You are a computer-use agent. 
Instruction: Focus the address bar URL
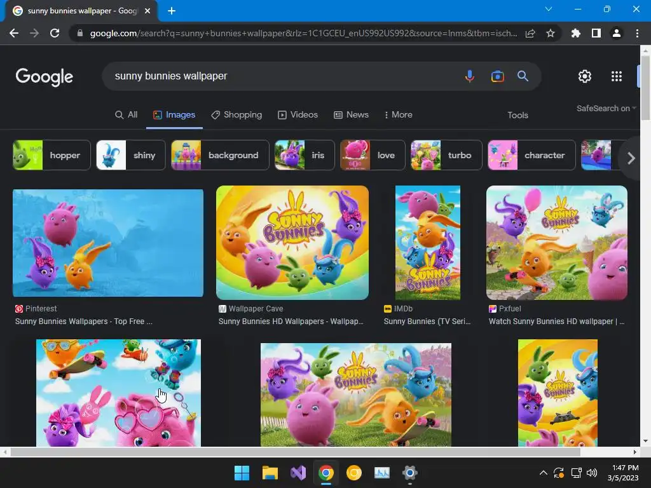pos(303,33)
